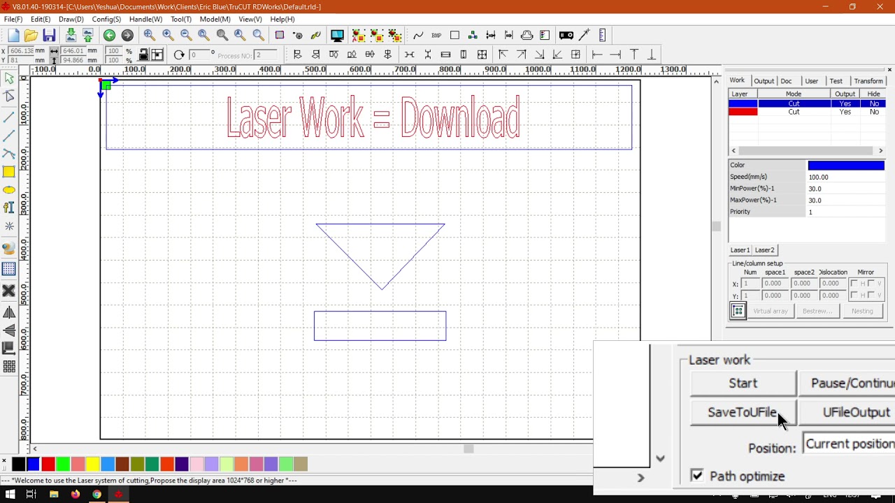
Task: Switch to the Doc tab
Action: [786, 81]
